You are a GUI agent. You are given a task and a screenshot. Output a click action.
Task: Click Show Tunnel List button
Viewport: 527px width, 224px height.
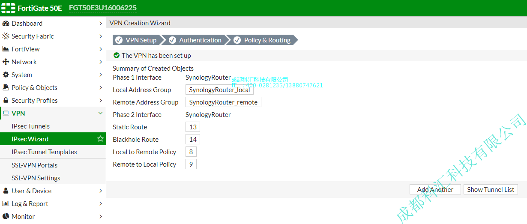tap(491, 189)
